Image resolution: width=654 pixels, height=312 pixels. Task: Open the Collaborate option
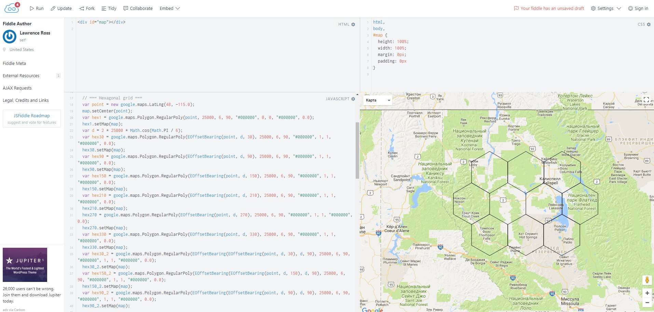pyautogui.click(x=138, y=8)
